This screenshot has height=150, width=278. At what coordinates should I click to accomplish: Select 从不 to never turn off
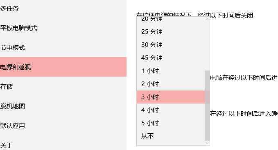coord(171,136)
